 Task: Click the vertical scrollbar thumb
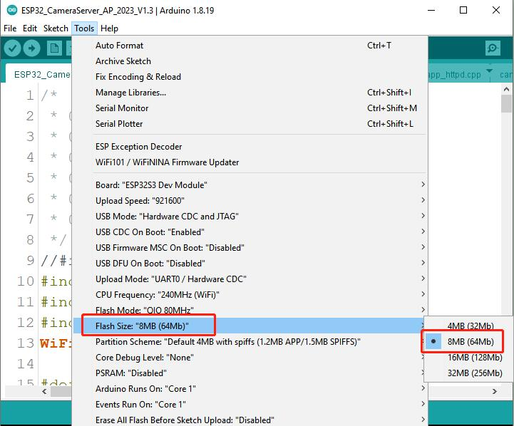pyautogui.click(x=506, y=103)
